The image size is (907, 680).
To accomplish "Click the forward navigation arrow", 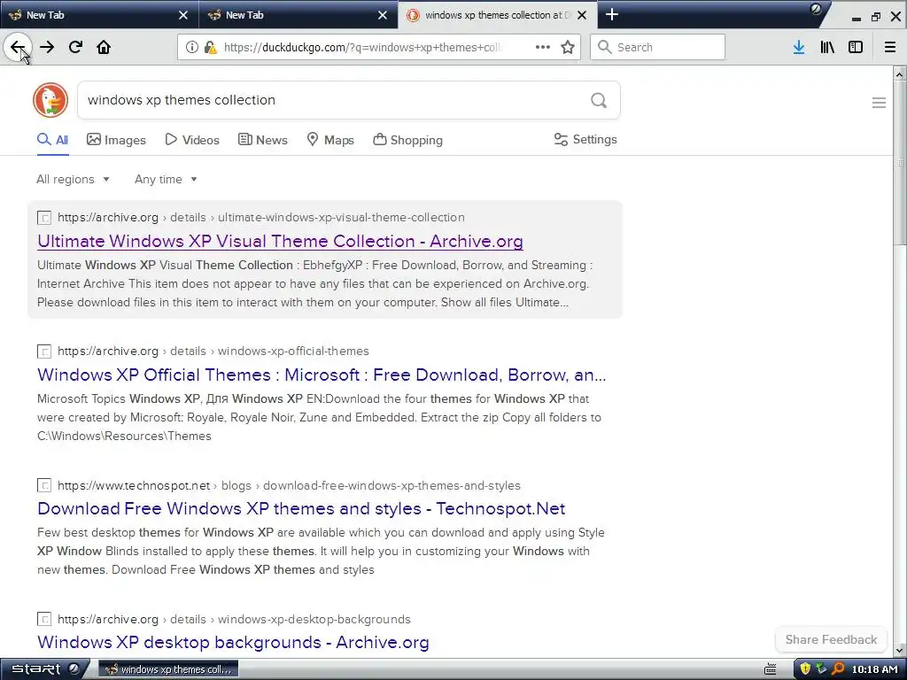I will click(x=47, y=47).
